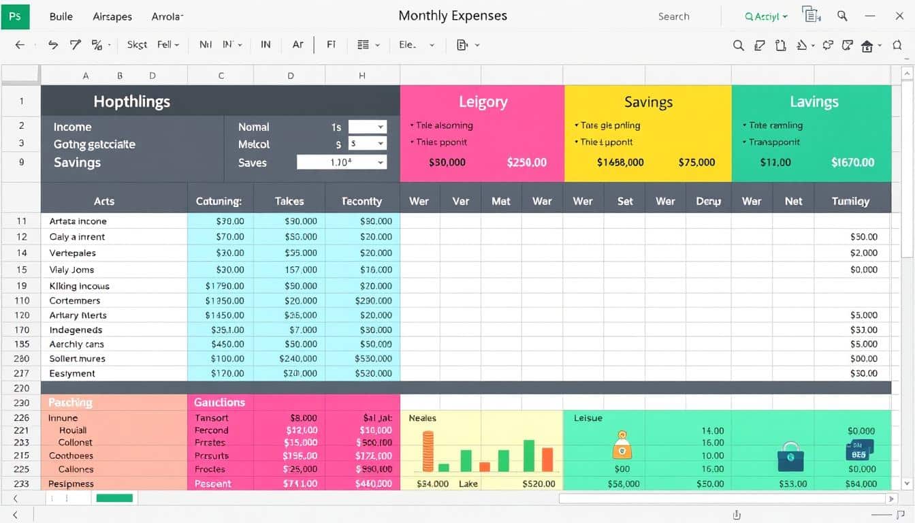Click the IN toolbar button
Screen dimensions: 915x523
pyautogui.click(x=266, y=45)
